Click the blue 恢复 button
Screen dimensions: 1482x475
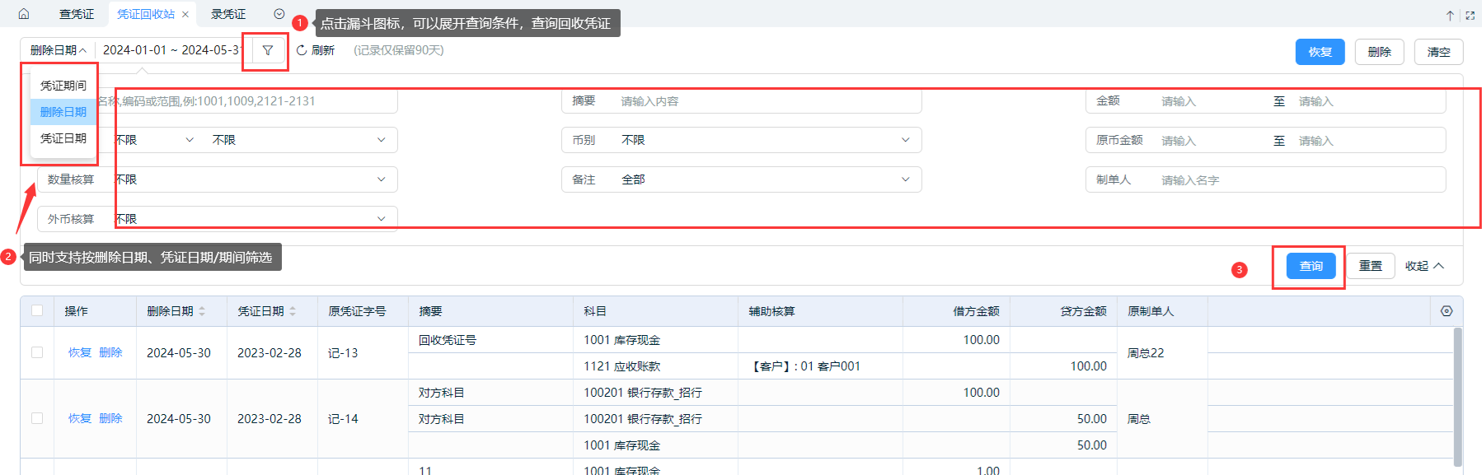point(1320,52)
